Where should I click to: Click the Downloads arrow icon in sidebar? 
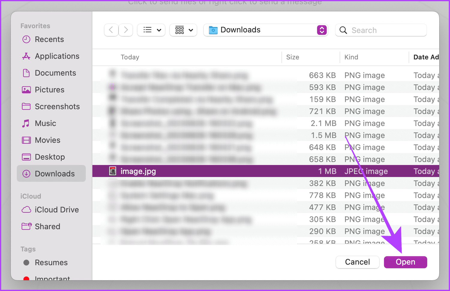[26, 174]
